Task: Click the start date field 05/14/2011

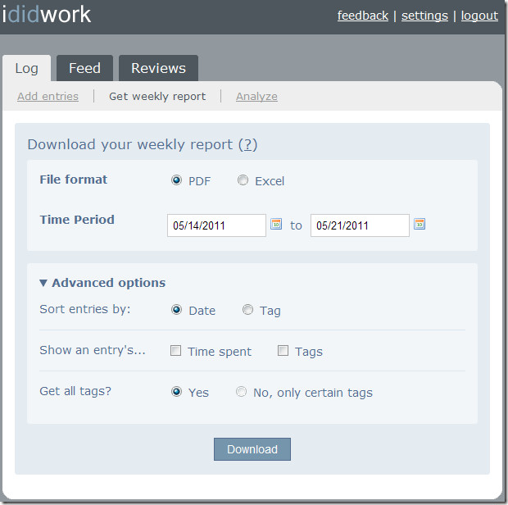Action: pyautogui.click(x=216, y=225)
